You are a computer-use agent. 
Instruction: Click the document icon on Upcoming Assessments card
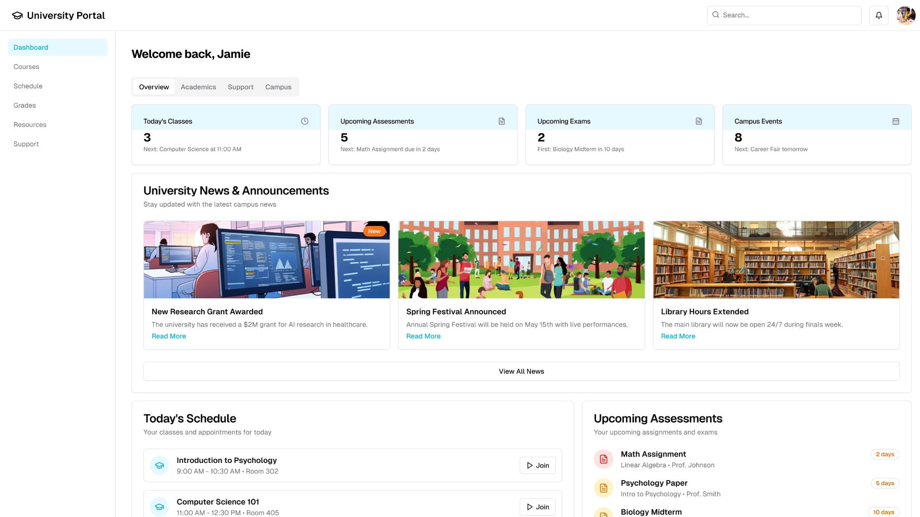coord(502,121)
